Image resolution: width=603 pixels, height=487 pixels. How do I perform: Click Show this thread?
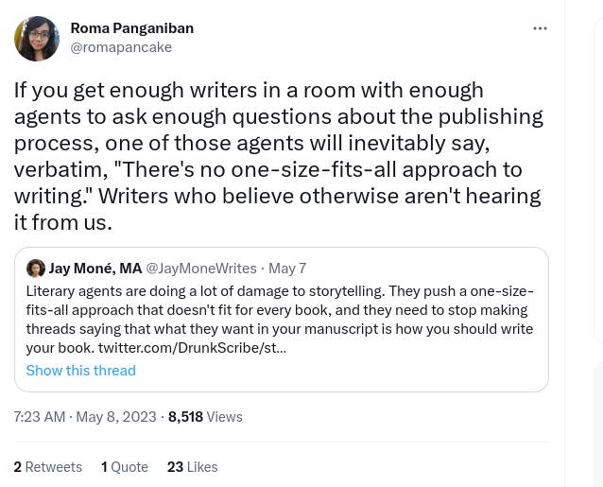tap(80, 370)
